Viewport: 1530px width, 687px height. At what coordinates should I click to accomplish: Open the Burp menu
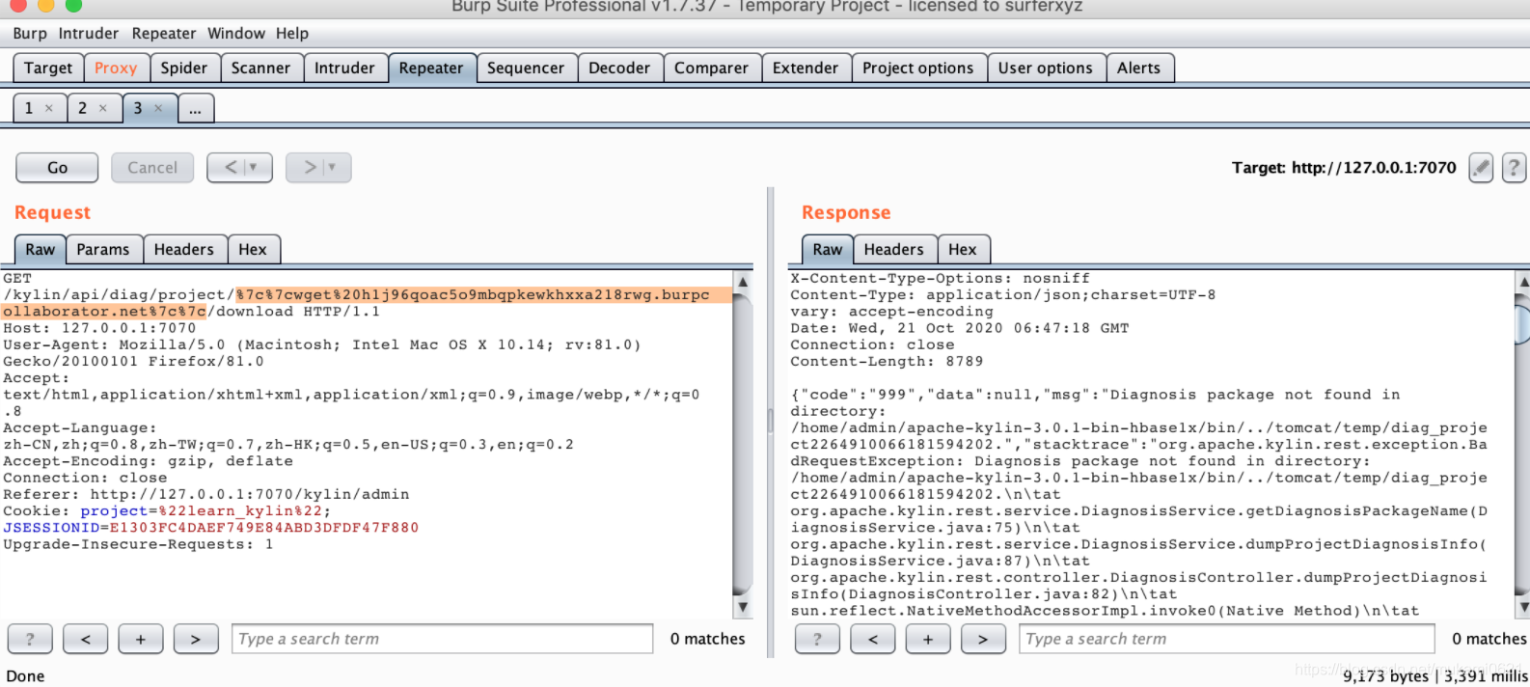pyautogui.click(x=30, y=34)
